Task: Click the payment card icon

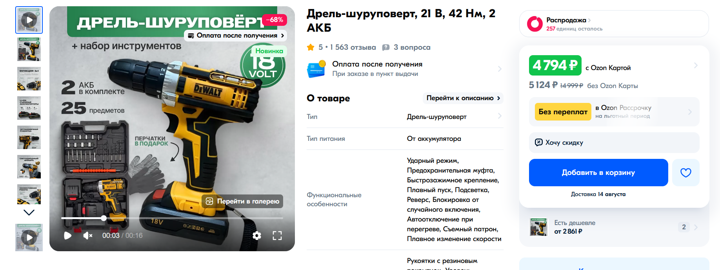Action: pyautogui.click(x=316, y=69)
